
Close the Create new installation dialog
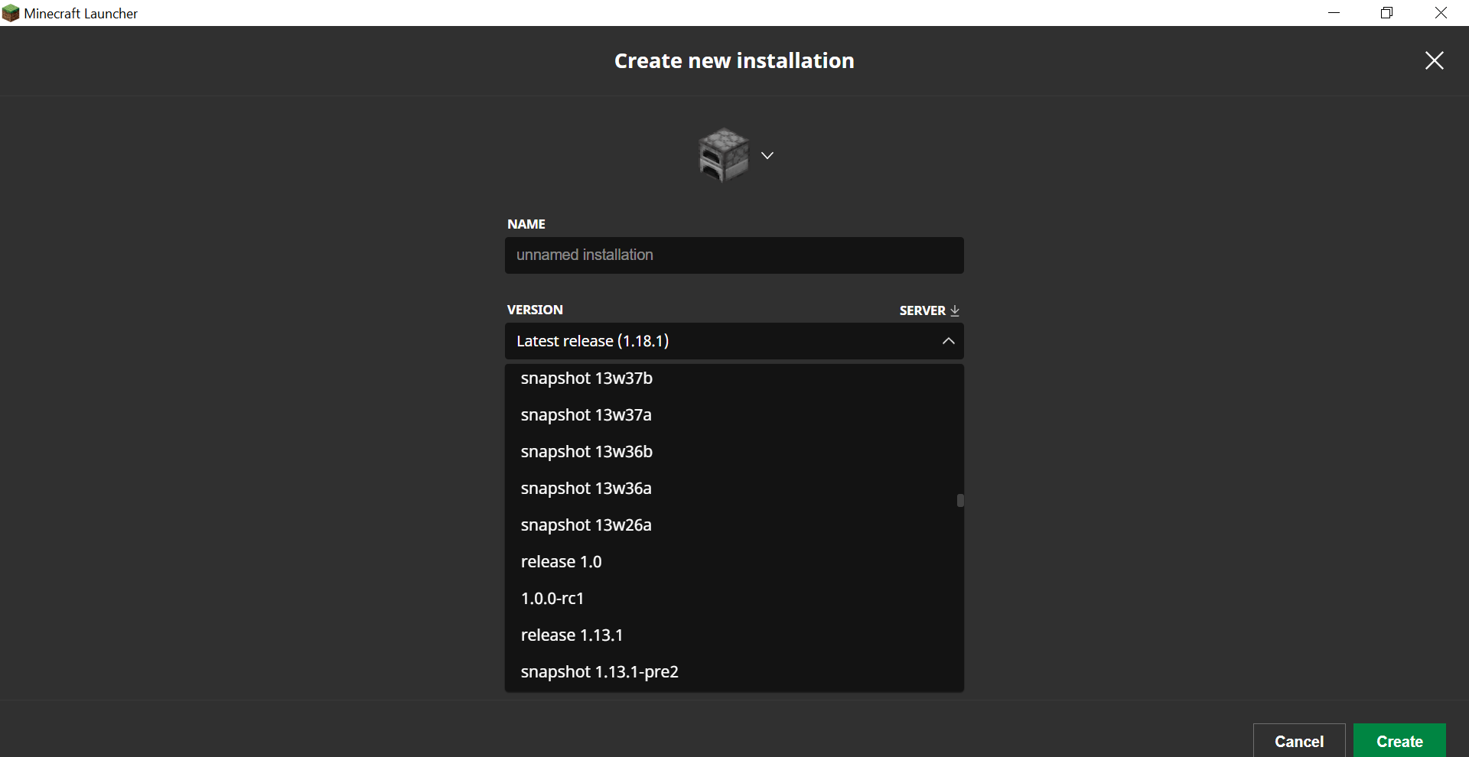click(1434, 60)
